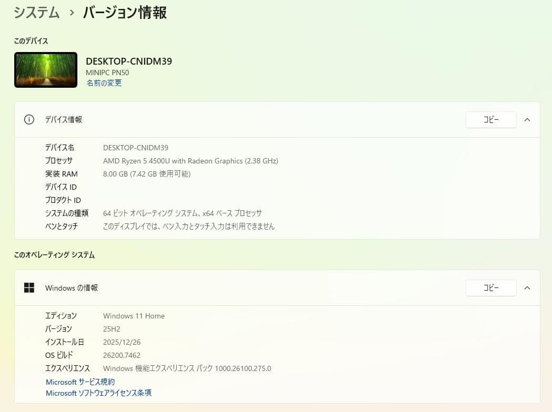
Task: Select the 64 ビット system type value
Action: [183, 213]
